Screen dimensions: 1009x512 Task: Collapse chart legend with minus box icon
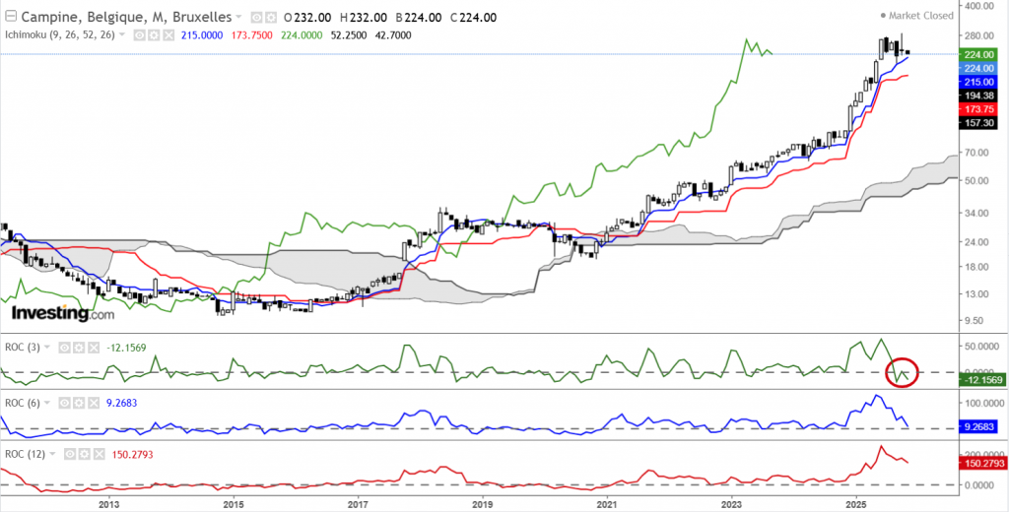click(x=10, y=17)
